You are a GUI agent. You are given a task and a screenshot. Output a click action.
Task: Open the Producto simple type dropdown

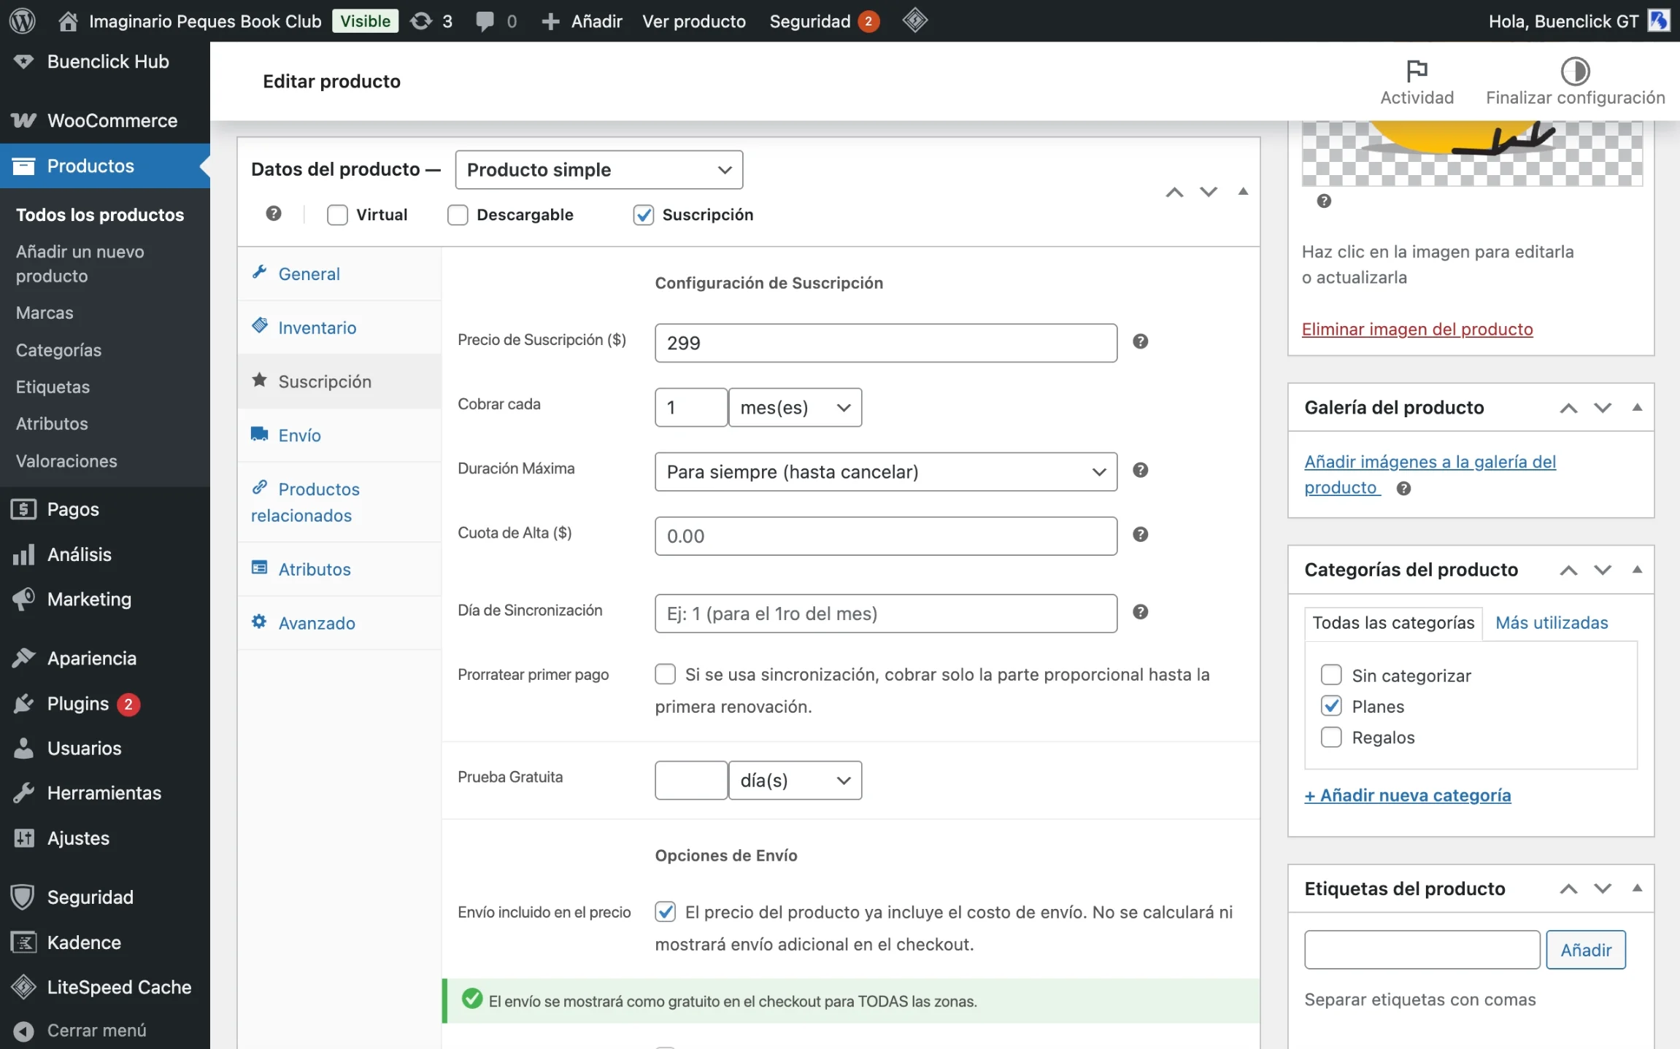tap(598, 169)
